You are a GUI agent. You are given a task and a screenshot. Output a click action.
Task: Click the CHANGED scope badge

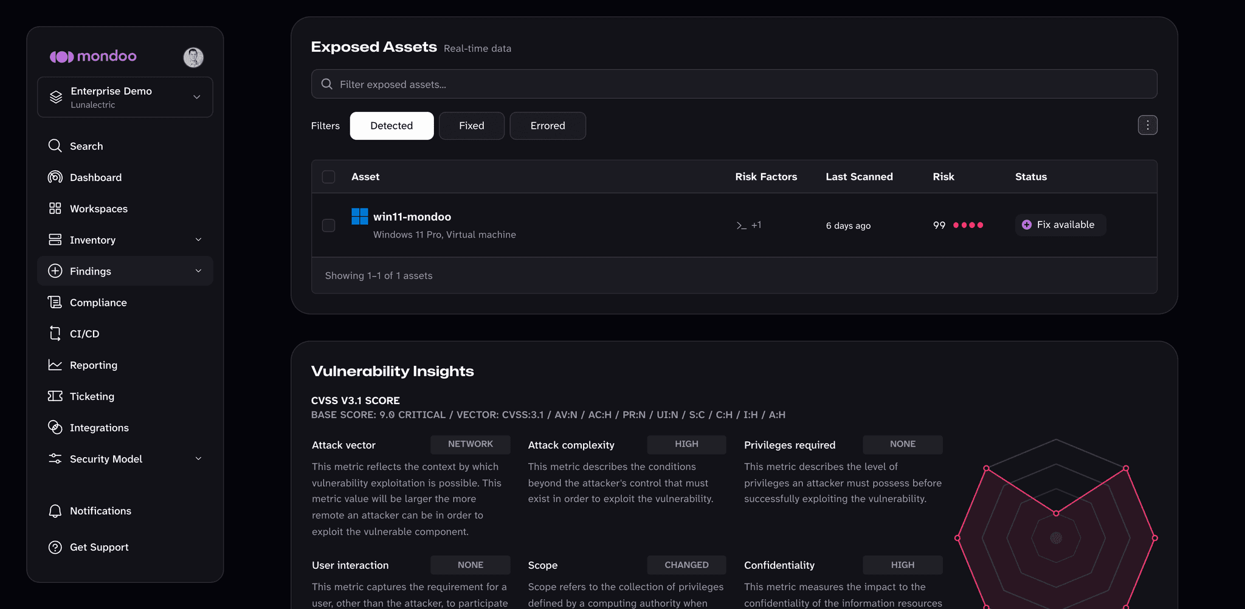[x=686, y=565]
